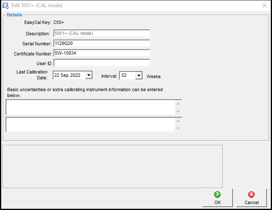This screenshot has height=210, width=272.
Task: Focus the empty User ID field
Action: coord(101,63)
